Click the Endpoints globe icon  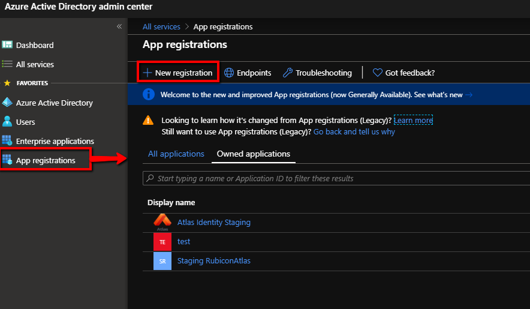[x=229, y=73]
